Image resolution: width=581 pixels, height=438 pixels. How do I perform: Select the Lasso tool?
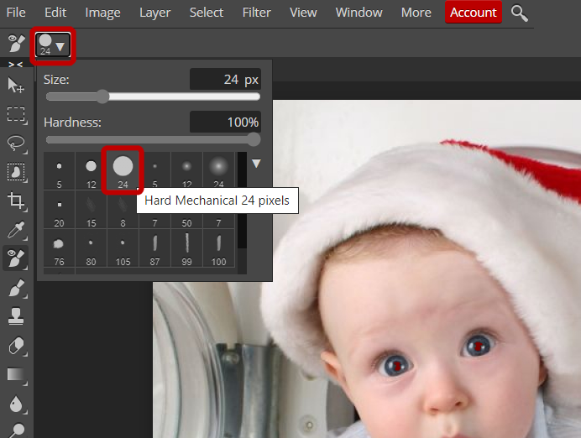(x=16, y=143)
